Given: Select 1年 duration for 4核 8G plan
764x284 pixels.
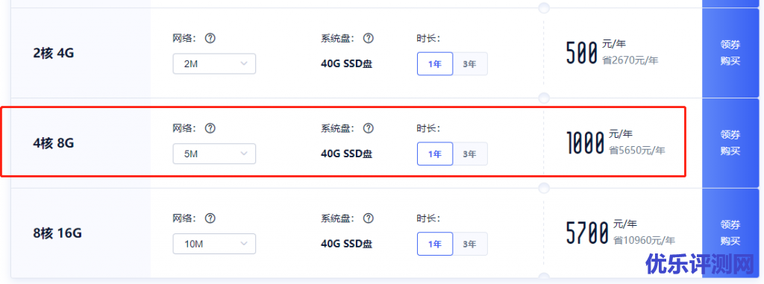Looking at the screenshot, I should coord(435,154).
